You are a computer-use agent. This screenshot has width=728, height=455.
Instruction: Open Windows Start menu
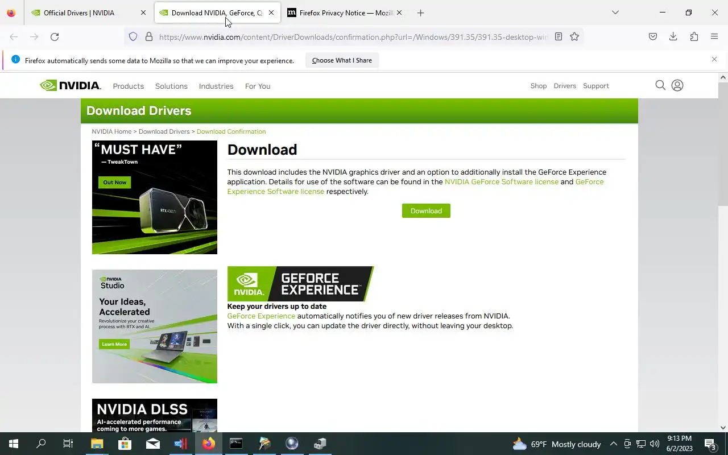coord(14,444)
